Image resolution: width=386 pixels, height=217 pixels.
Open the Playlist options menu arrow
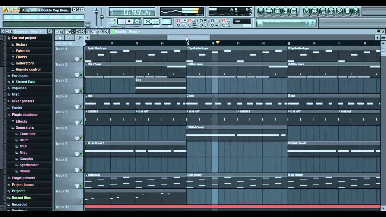click(57, 32)
